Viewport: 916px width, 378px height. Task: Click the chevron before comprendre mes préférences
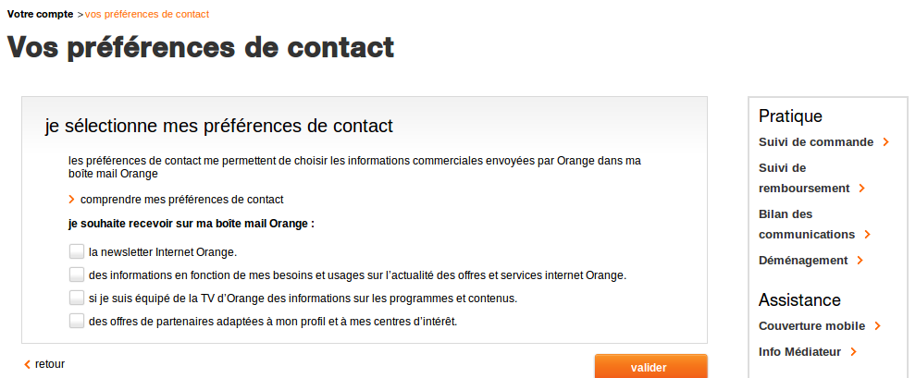coord(71,200)
